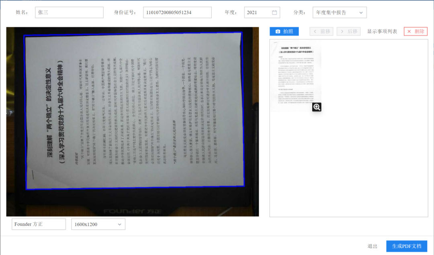Click 显示事项列表 to show item list
The width and height of the screenshot is (434, 255).
coord(382,31)
